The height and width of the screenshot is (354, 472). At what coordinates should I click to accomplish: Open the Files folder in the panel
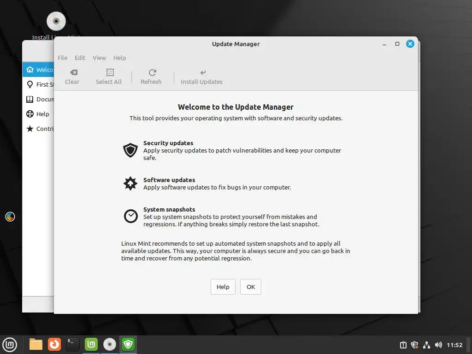click(x=36, y=345)
